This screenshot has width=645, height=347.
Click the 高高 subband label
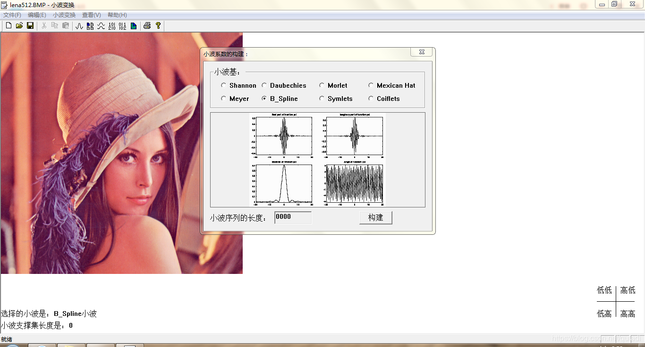tap(628, 314)
